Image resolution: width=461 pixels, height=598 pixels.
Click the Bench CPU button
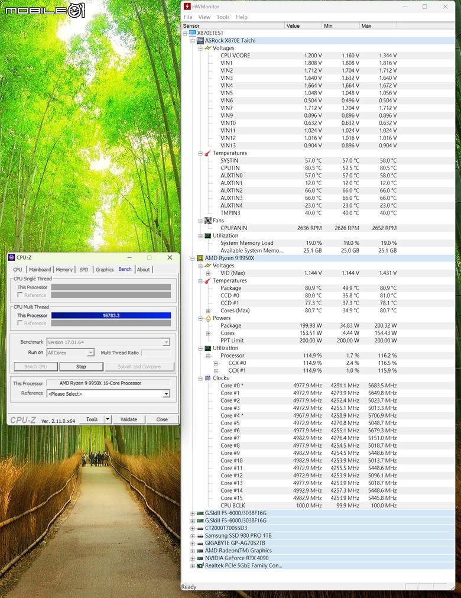(x=36, y=367)
